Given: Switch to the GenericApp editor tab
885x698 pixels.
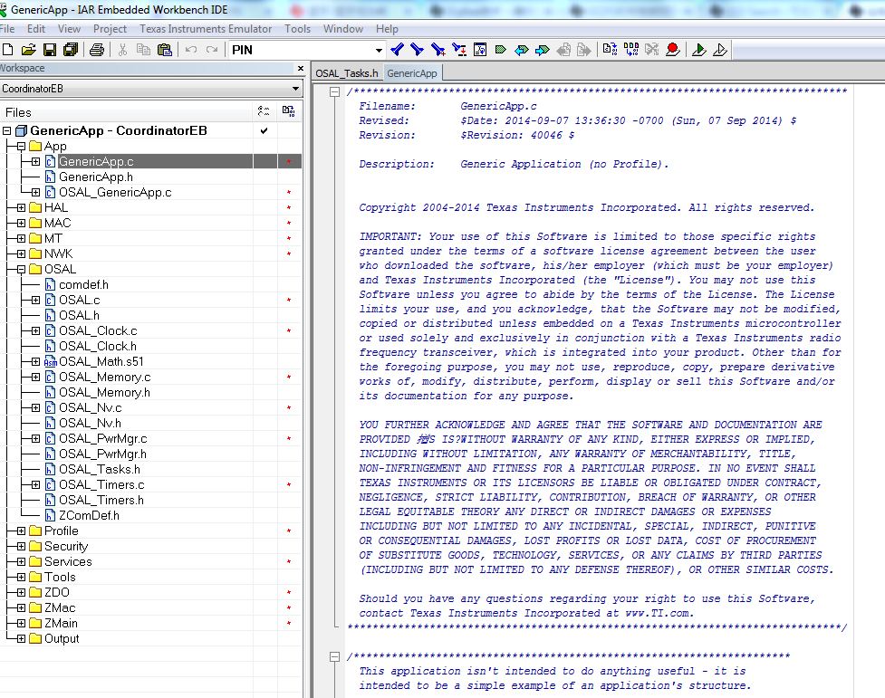Looking at the screenshot, I should 412,73.
